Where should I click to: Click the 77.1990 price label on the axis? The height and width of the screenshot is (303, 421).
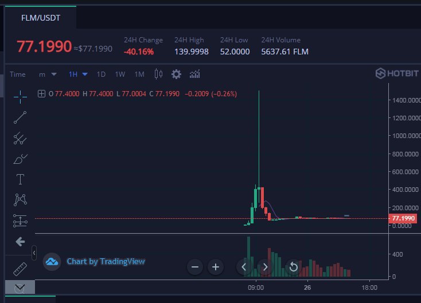[x=403, y=218]
